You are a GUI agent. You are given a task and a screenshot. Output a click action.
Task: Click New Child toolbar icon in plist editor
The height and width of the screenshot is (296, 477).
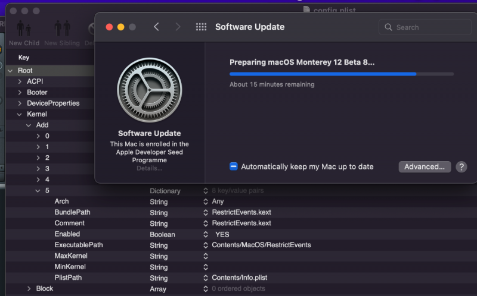[24, 29]
